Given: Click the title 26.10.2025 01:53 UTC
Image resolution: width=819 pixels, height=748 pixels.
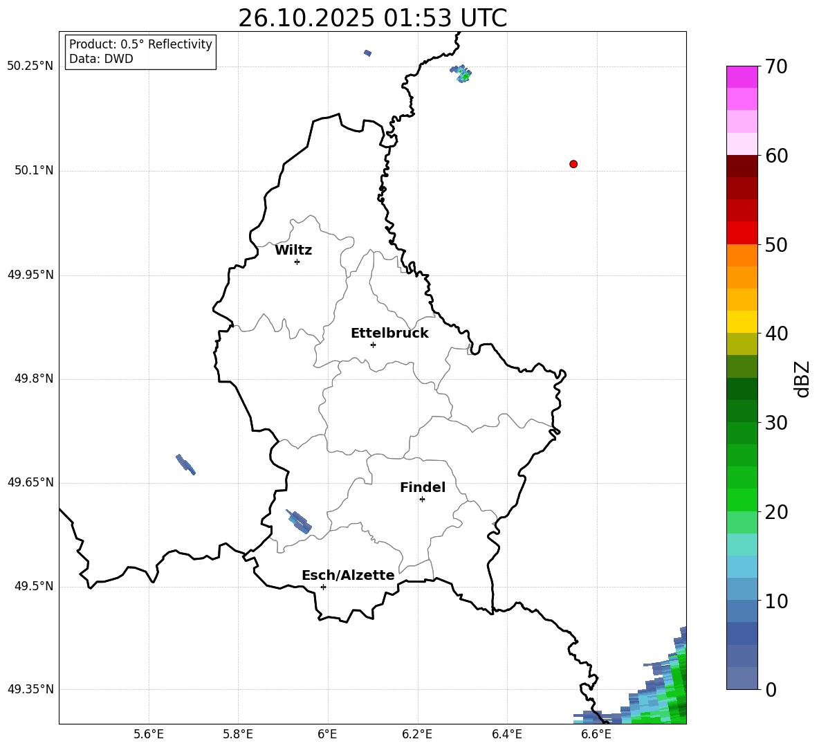Looking at the screenshot, I should pos(373,18).
